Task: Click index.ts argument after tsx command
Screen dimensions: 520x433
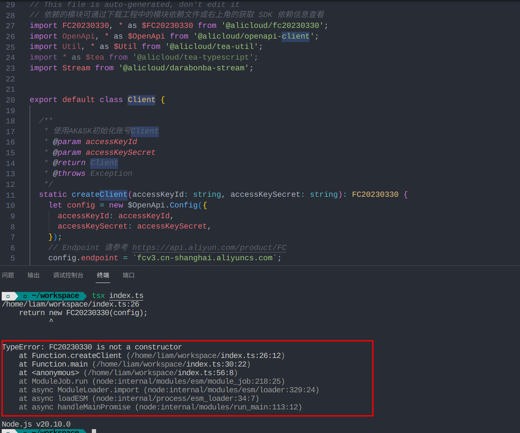Action: (x=126, y=296)
